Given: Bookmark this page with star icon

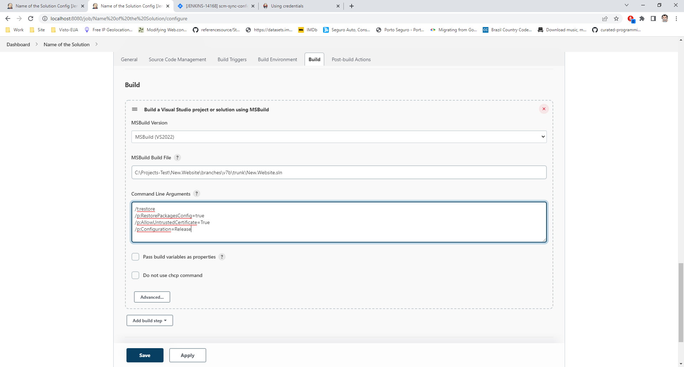Looking at the screenshot, I should (616, 18).
